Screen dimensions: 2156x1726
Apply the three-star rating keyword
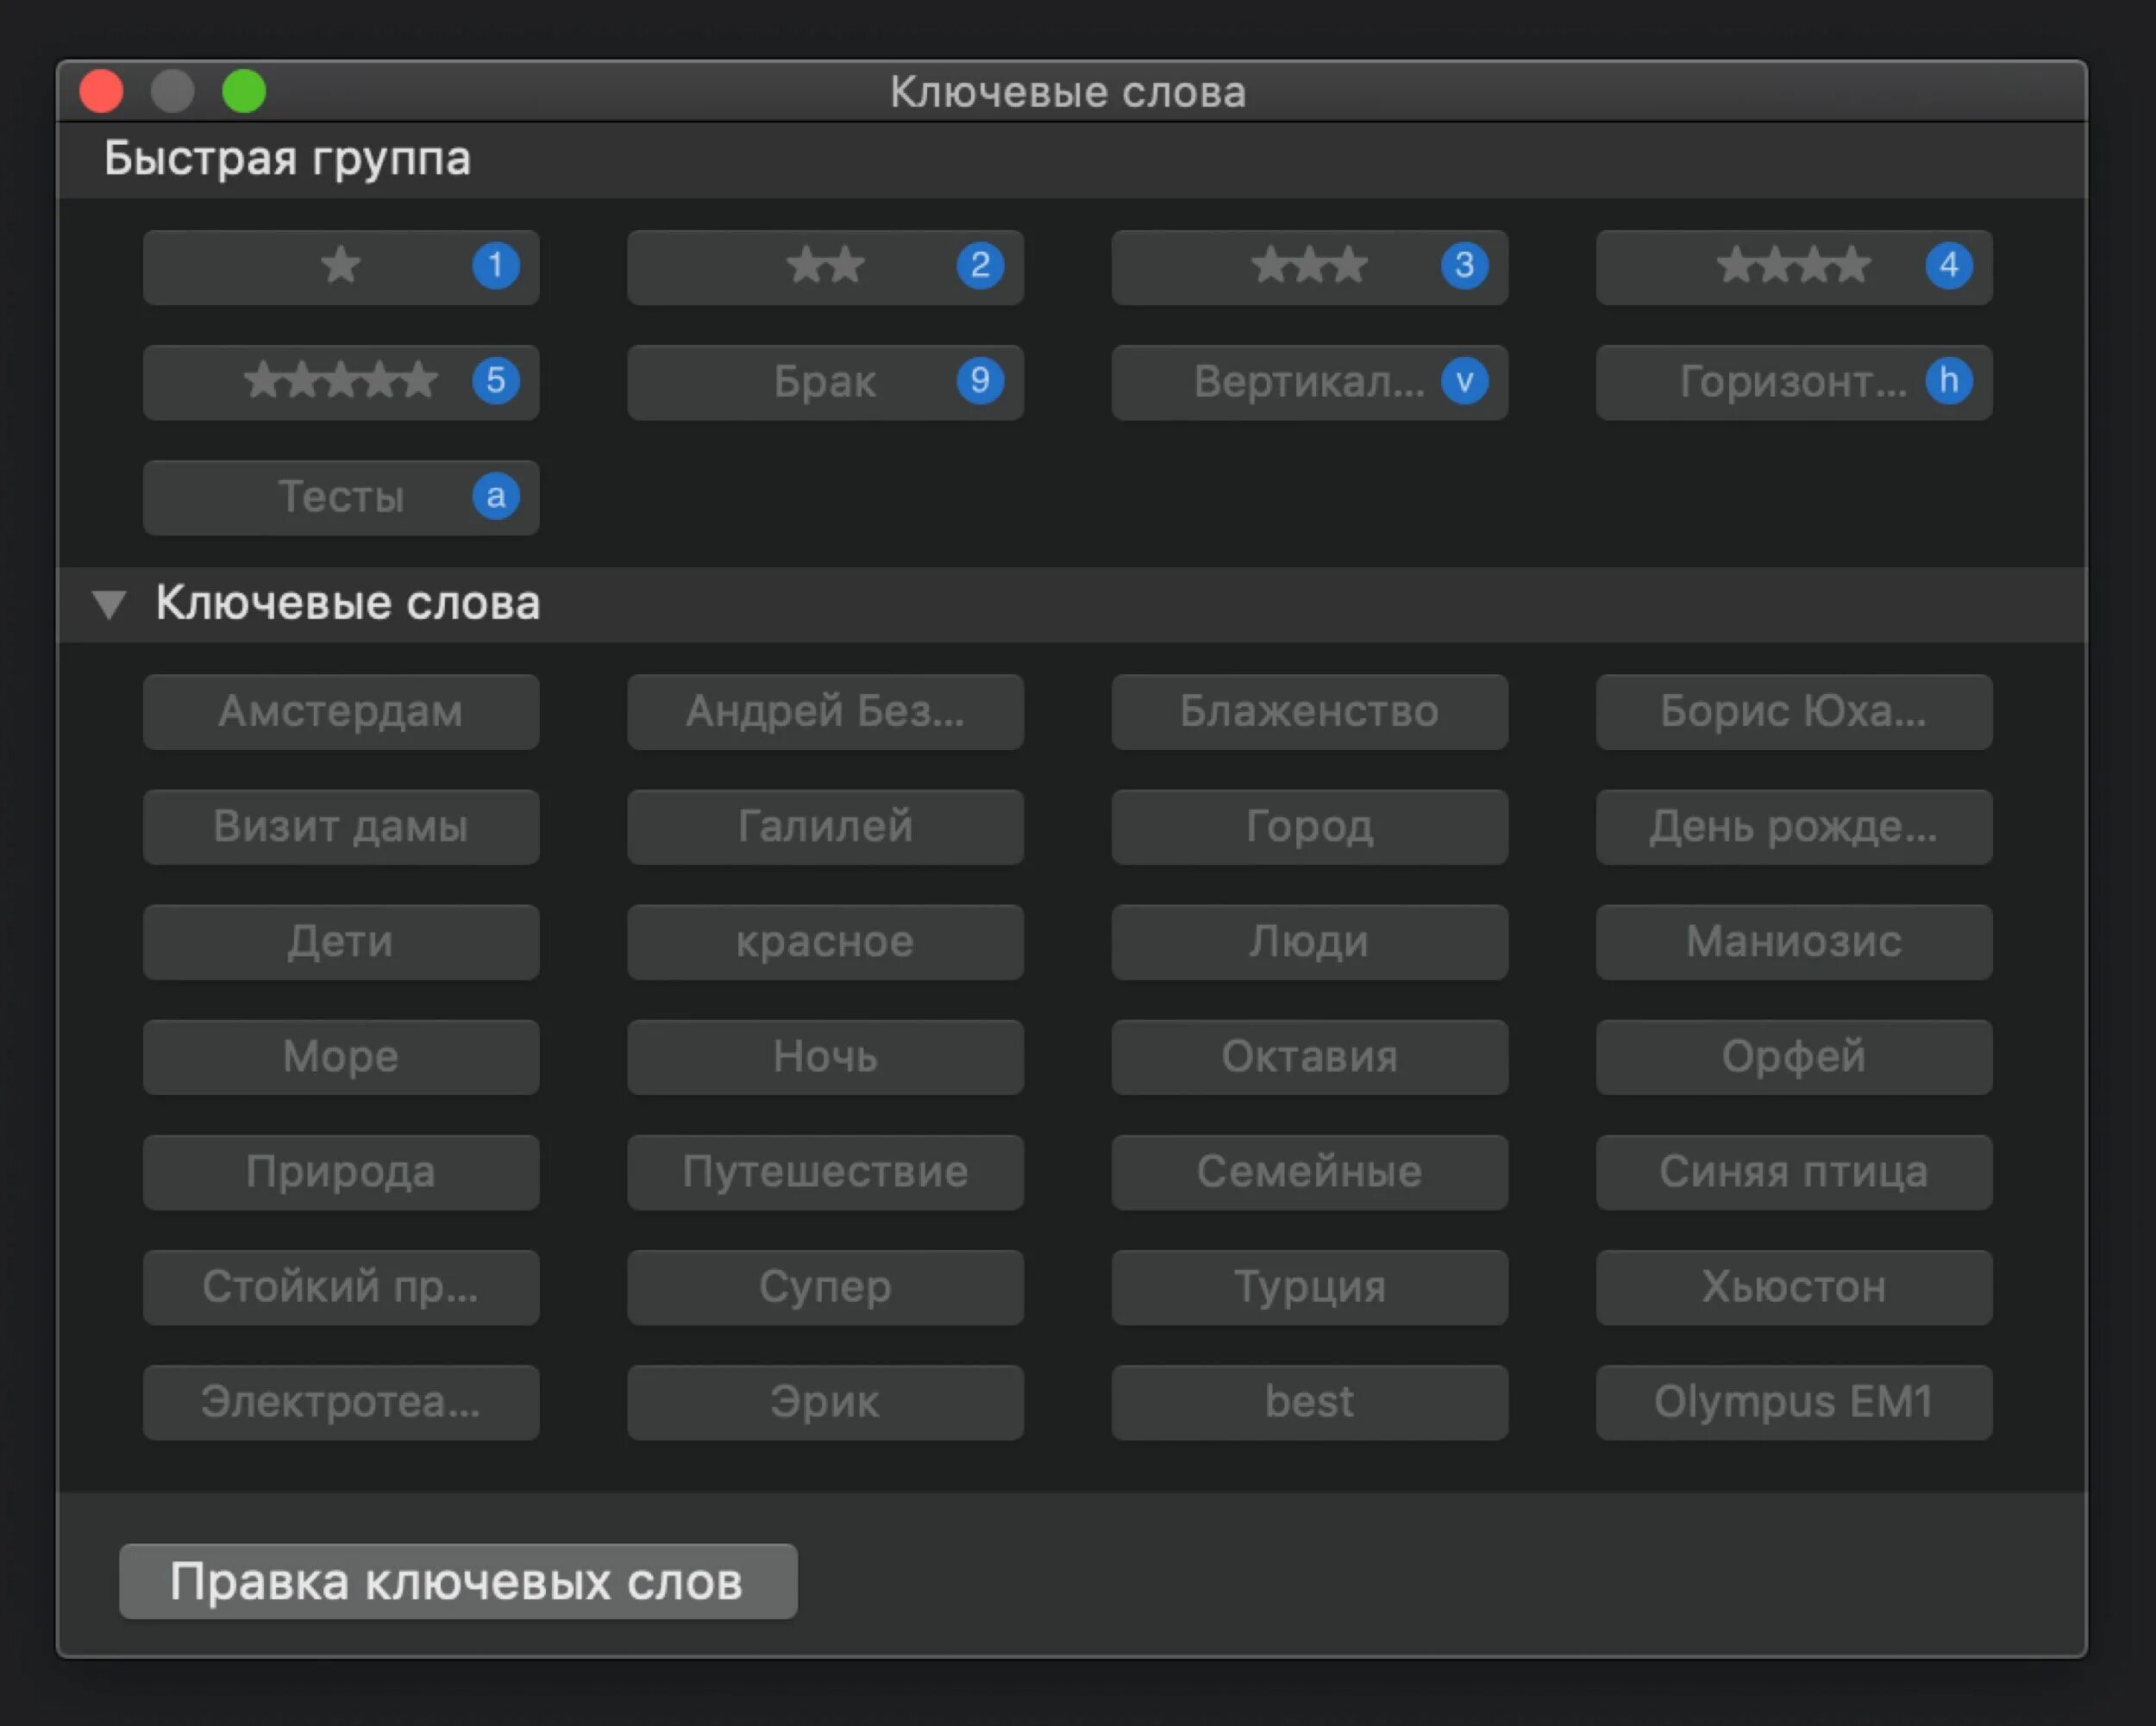point(1309,267)
